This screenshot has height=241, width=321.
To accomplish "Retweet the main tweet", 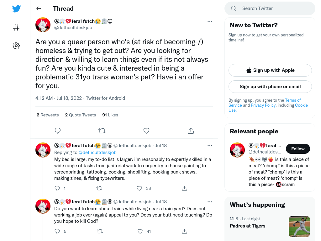I will (102, 131).
